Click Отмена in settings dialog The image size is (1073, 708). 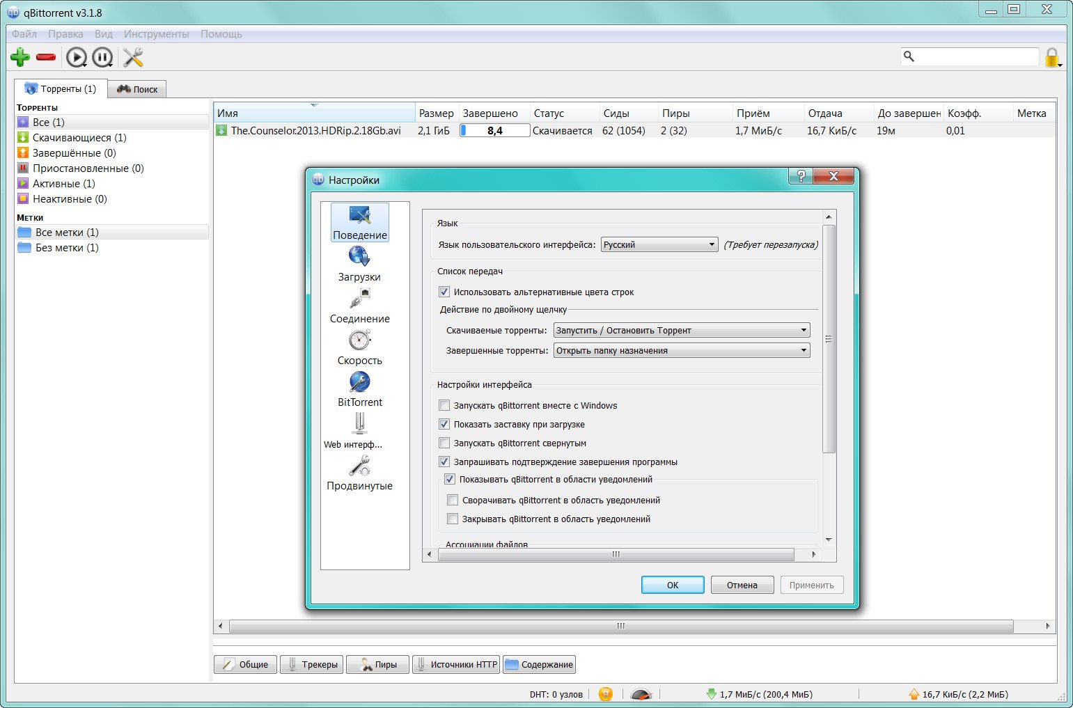click(742, 585)
